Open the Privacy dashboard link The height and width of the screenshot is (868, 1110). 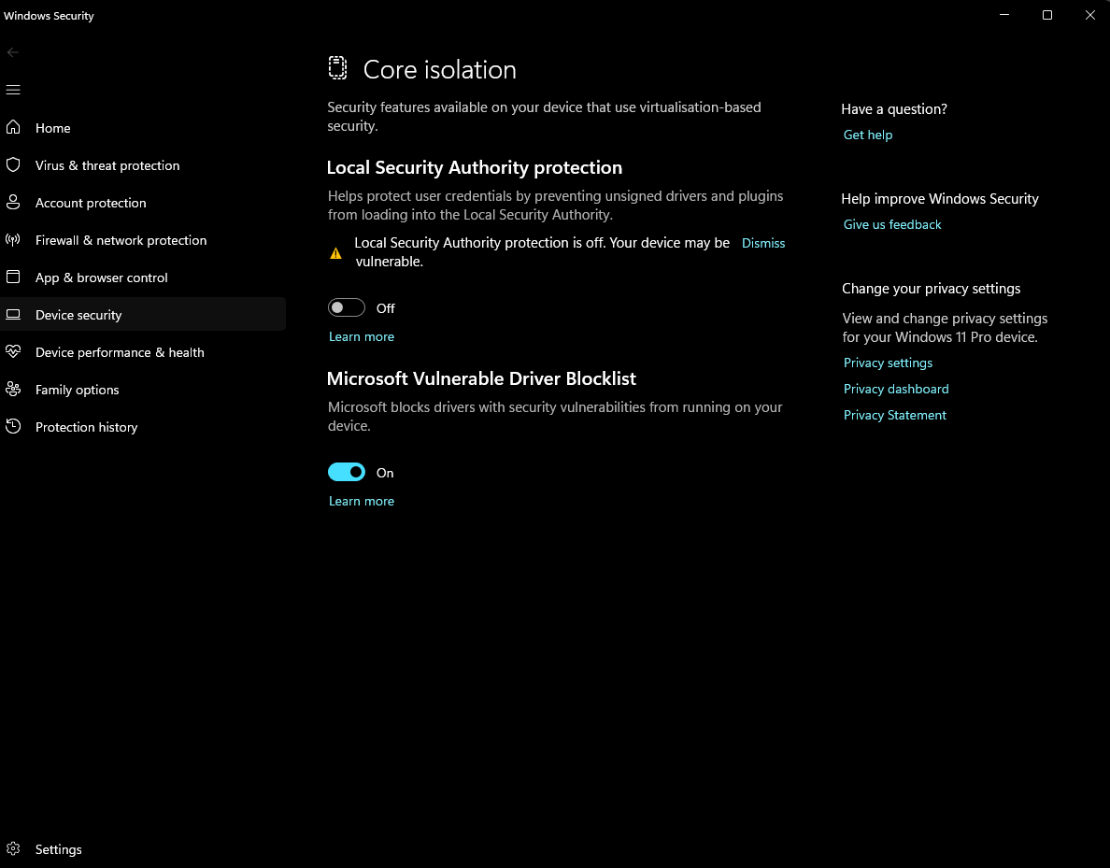click(896, 389)
